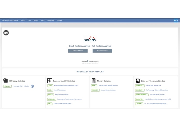
Task: Click the NMON app badge at top right
Action: pos(176,20)
